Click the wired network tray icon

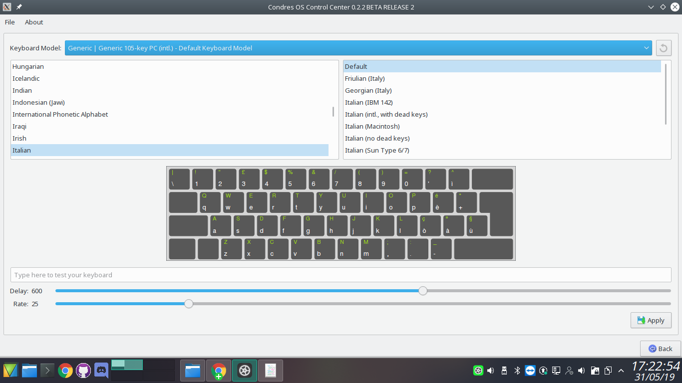tap(556, 371)
